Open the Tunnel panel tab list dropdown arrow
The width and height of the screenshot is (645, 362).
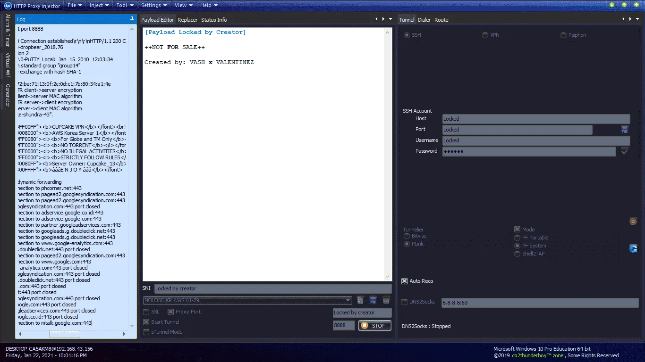click(637, 19)
